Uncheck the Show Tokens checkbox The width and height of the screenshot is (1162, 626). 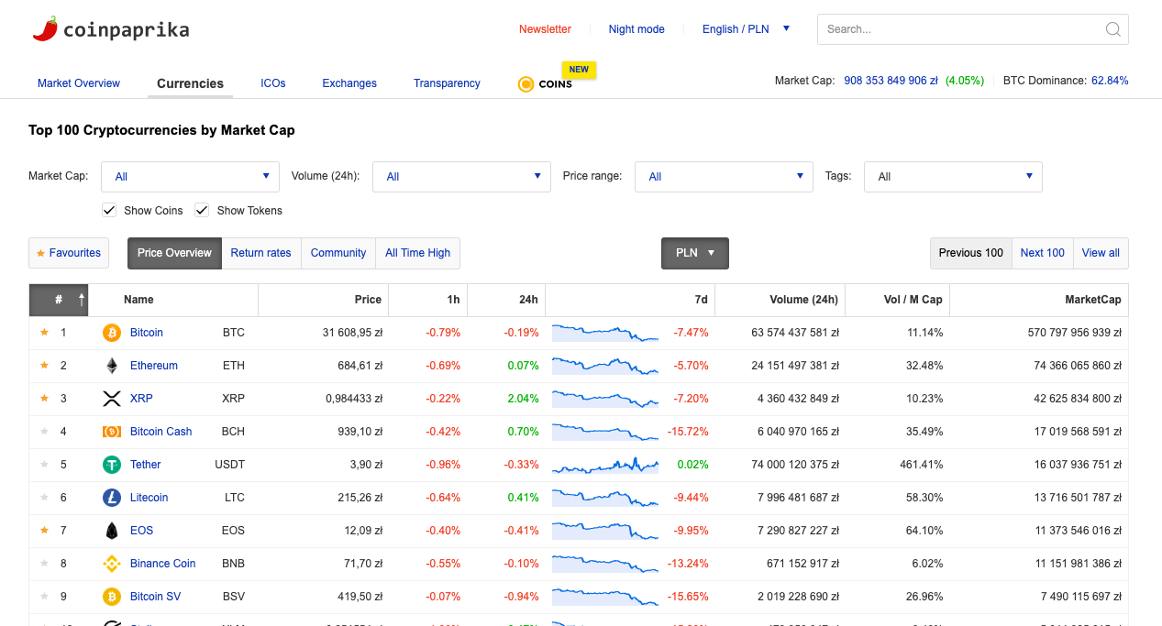(x=202, y=210)
